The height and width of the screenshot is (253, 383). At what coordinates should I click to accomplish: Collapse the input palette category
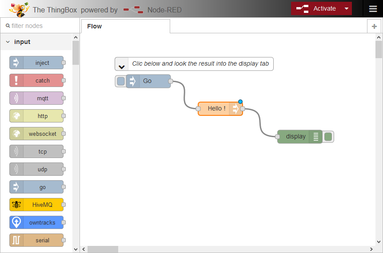click(x=8, y=42)
